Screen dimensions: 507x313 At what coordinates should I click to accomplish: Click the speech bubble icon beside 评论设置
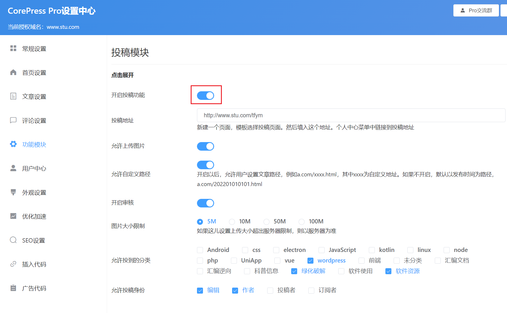(x=13, y=120)
